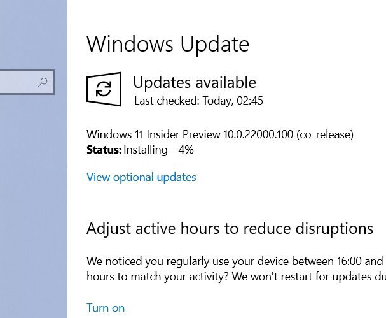
Task: Select the Updates available heading
Action: point(195,82)
